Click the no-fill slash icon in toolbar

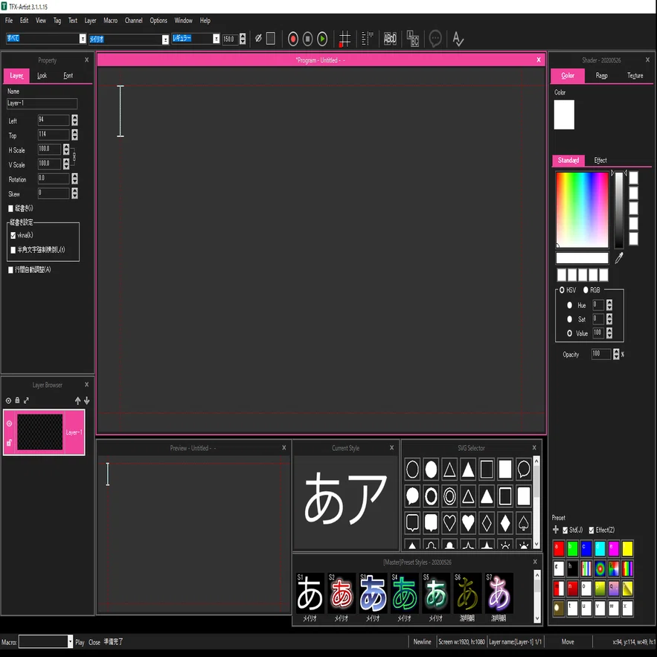(258, 39)
